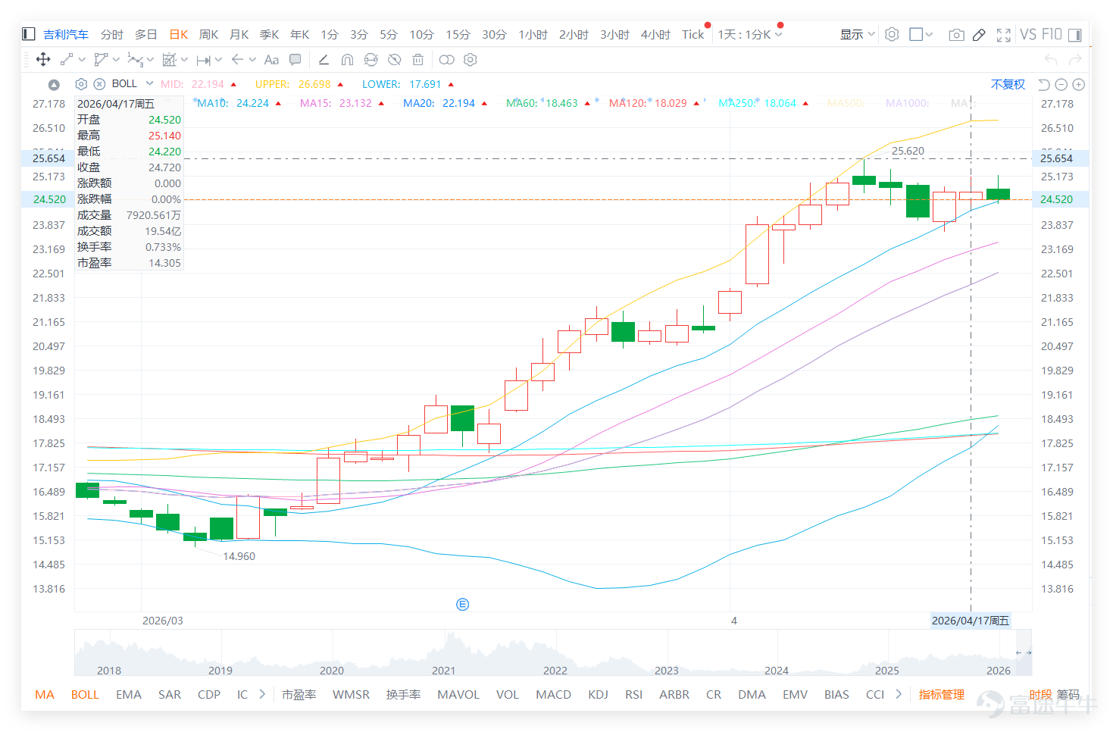Select the Aa text annotation tool
This screenshot has width=1113, height=732.
[x=271, y=60]
